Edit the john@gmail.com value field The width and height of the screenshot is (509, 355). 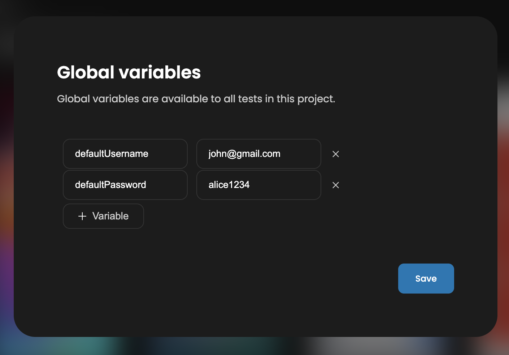259,154
